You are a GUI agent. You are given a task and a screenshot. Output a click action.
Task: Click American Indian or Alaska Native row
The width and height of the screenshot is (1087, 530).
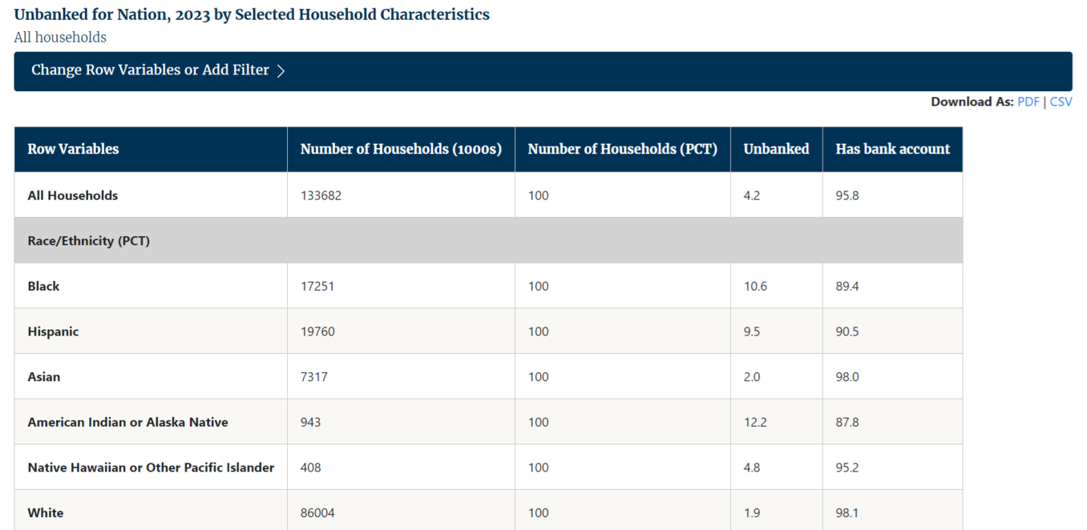click(127, 422)
